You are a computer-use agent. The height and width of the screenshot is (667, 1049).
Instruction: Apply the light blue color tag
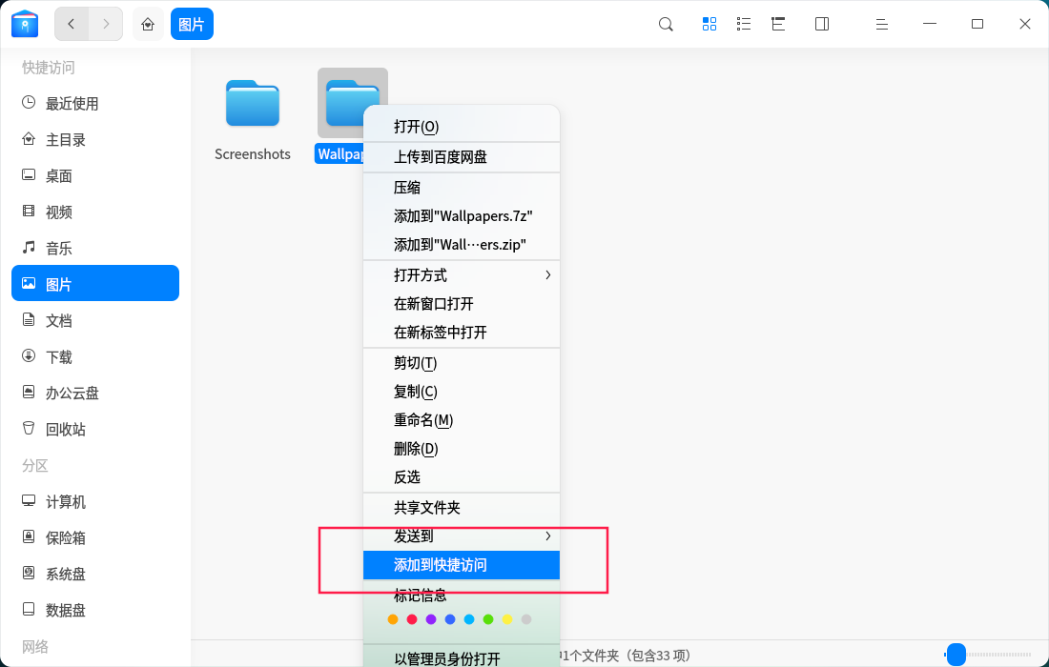click(x=469, y=619)
